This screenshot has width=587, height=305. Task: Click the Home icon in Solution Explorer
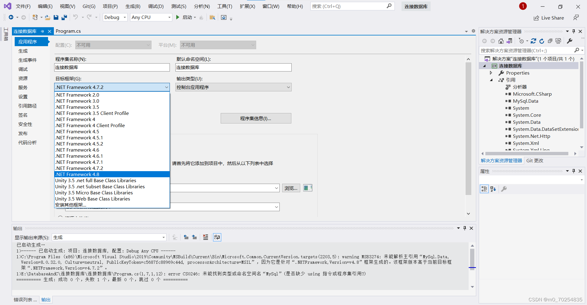tap(501, 41)
